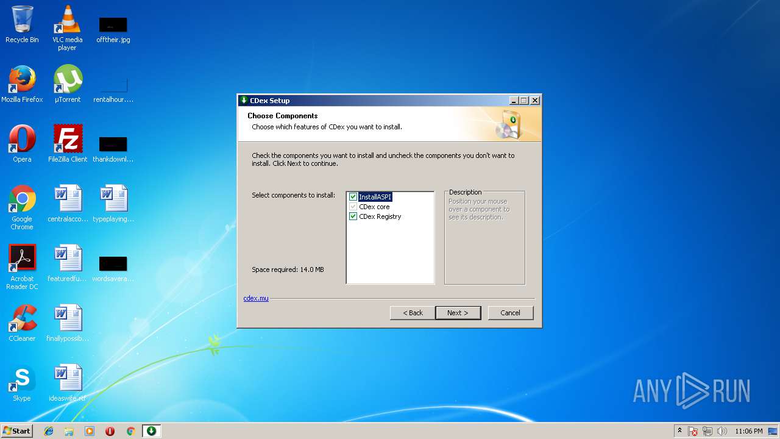Launch FileZilla Client shortcut
Screen dimensions: 780x439
(68, 144)
